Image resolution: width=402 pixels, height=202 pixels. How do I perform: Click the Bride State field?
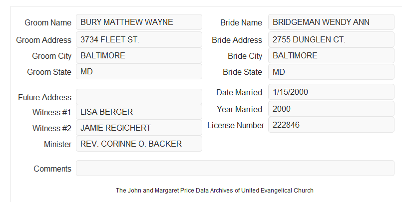coord(331,72)
